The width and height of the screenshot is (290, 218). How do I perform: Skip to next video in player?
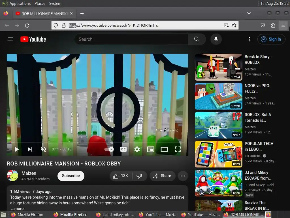(x=30, y=149)
